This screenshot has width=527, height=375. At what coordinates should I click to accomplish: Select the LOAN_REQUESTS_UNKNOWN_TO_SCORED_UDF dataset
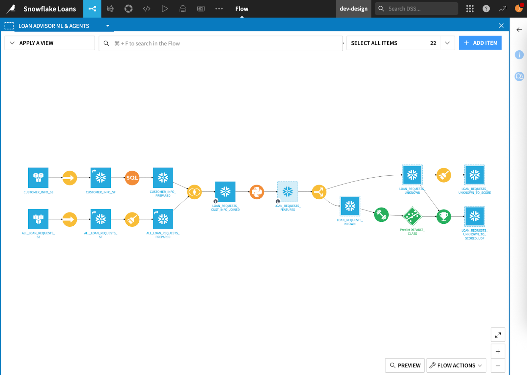tap(475, 216)
